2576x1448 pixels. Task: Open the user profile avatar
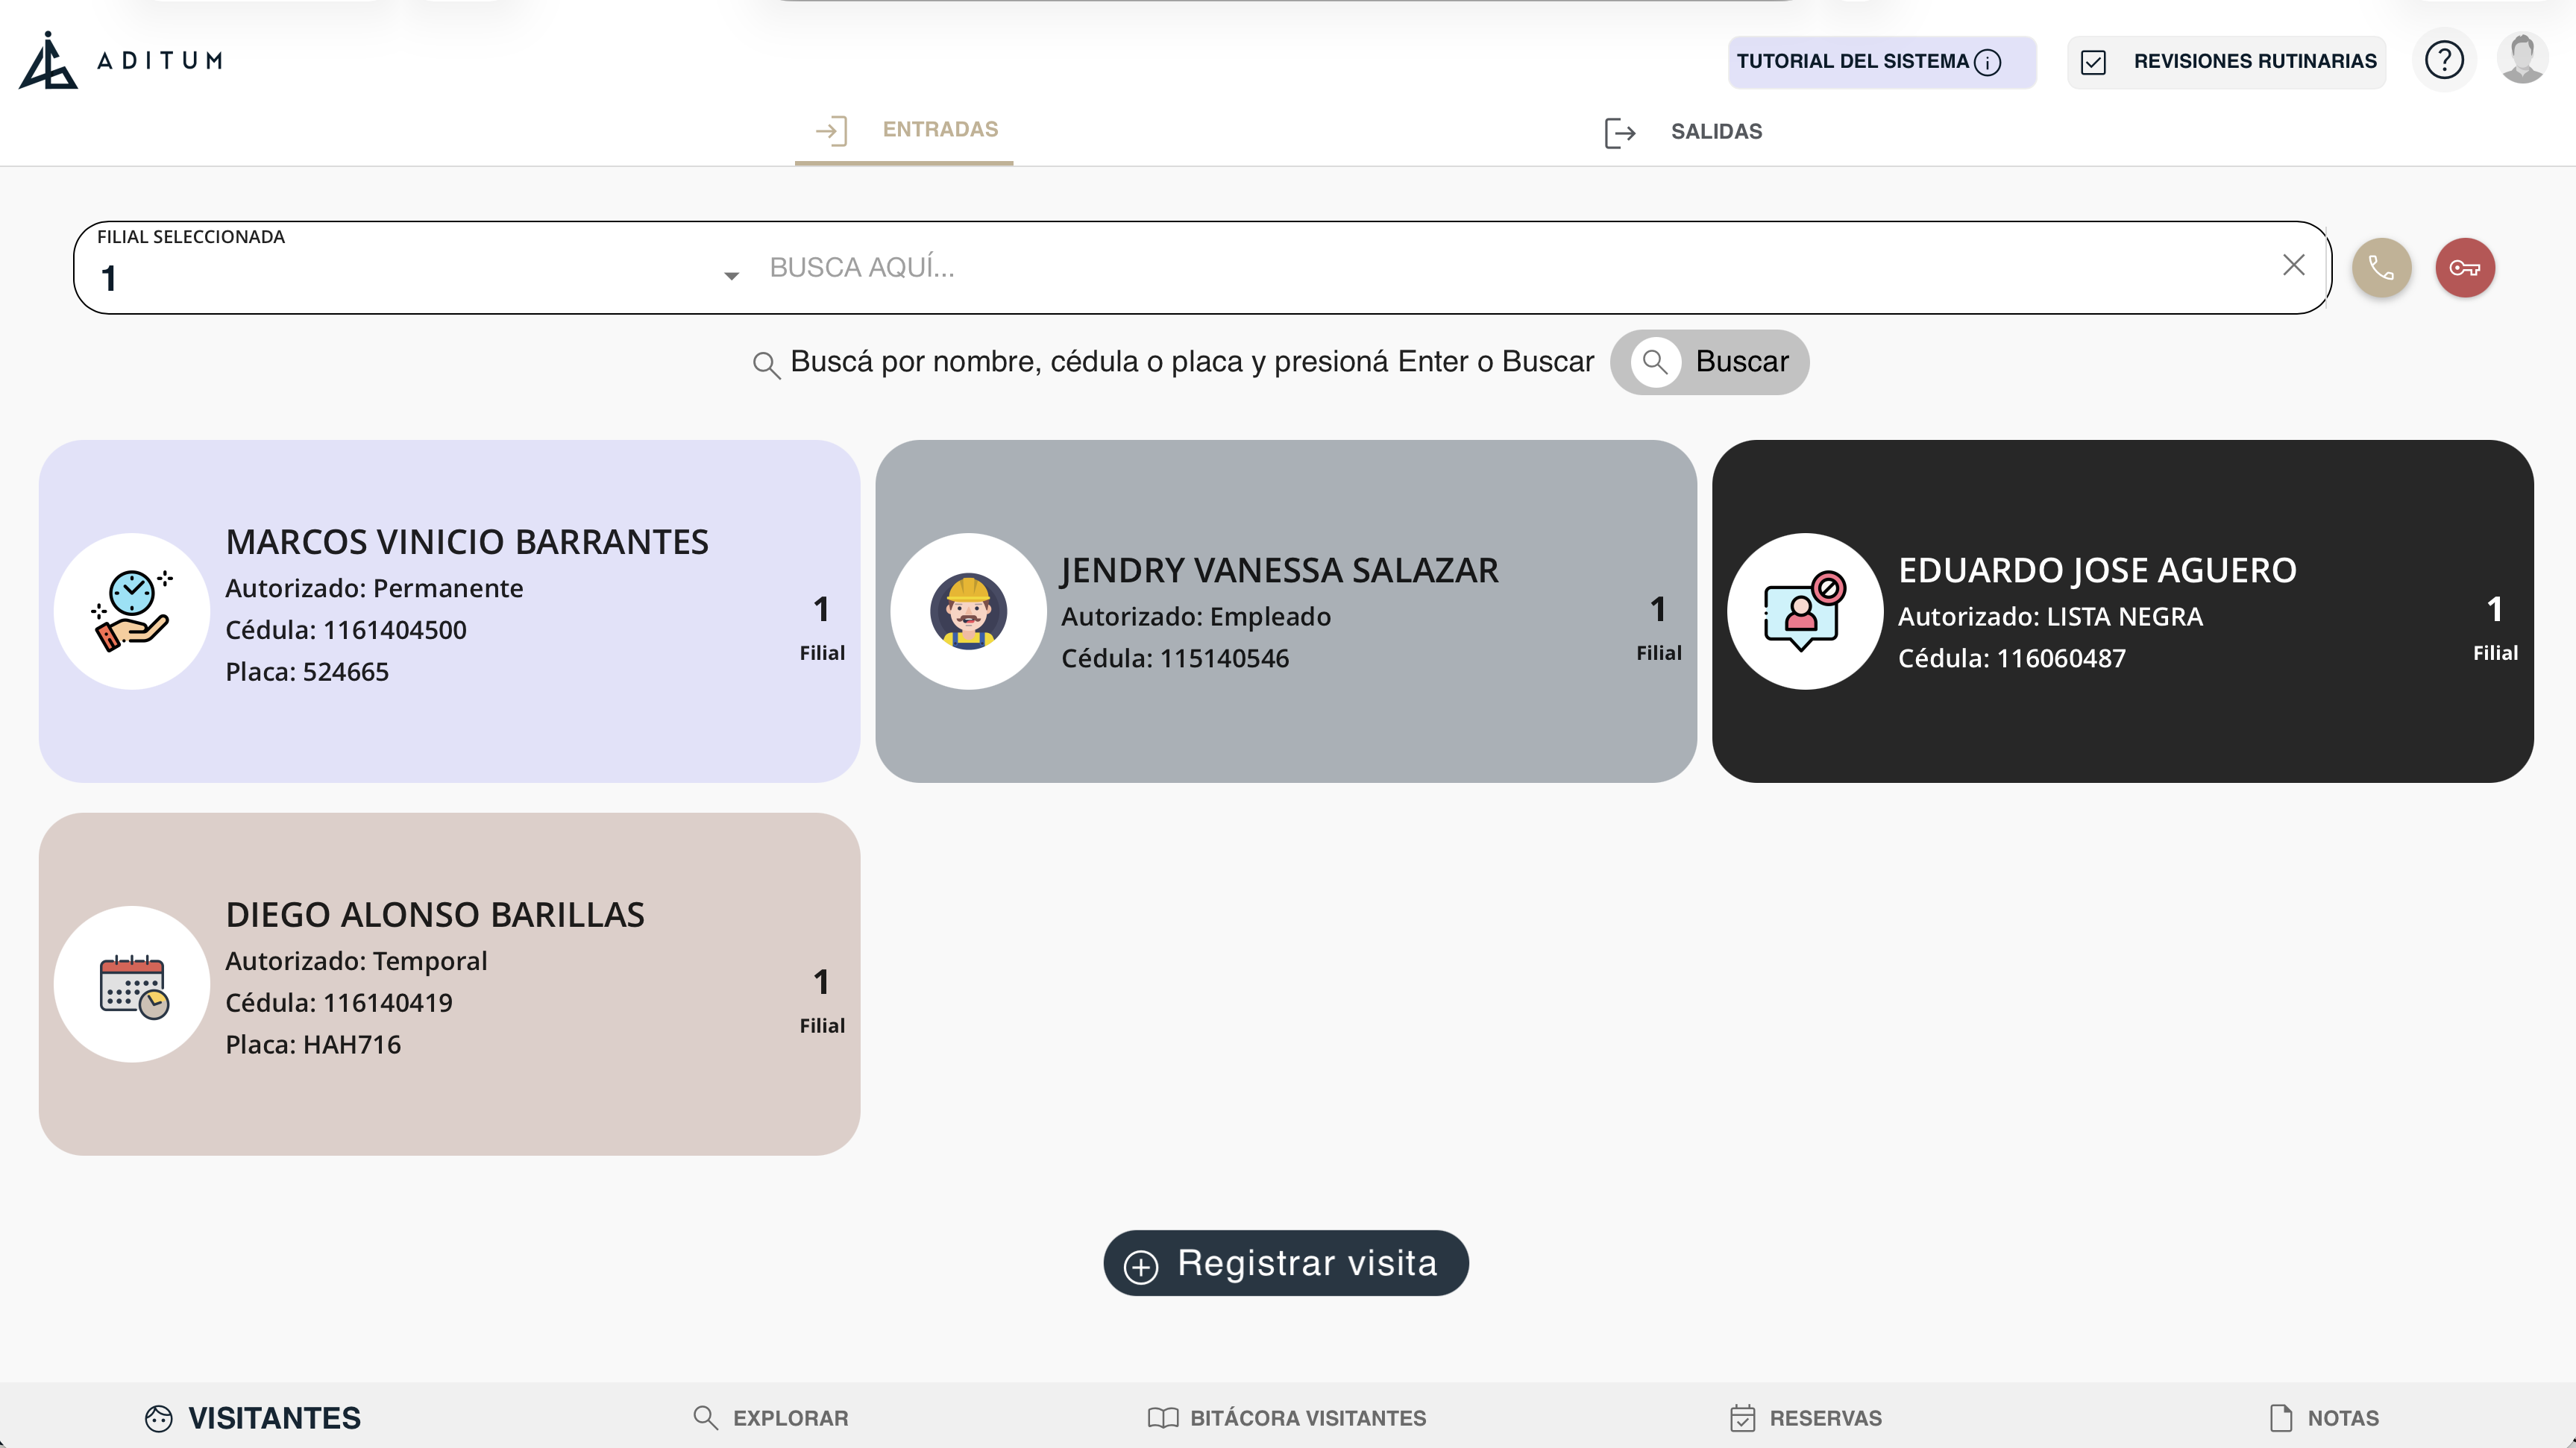(x=2522, y=59)
